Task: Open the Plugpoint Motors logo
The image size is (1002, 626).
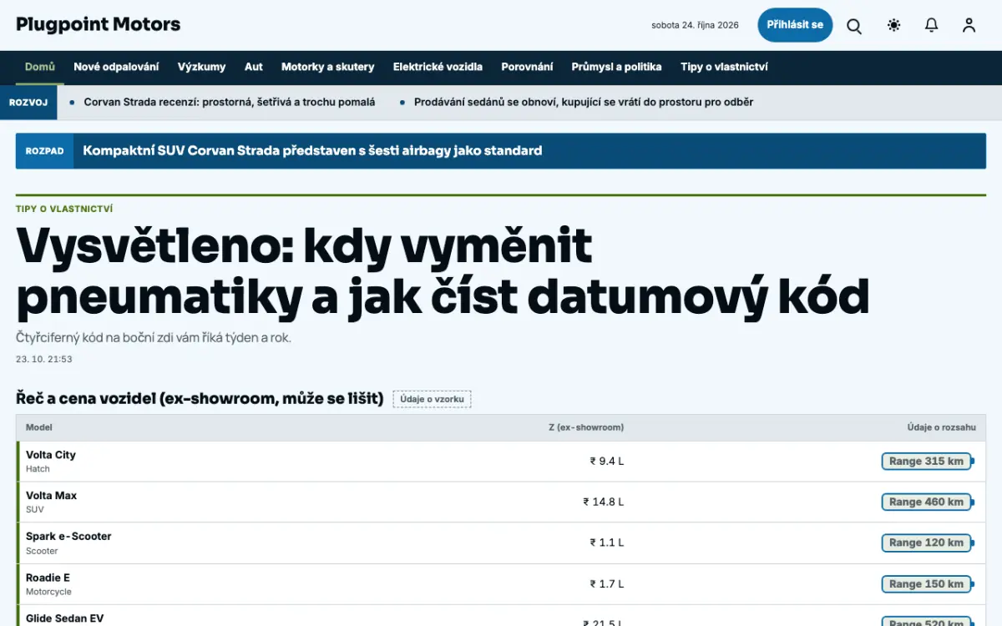Action: (x=99, y=24)
